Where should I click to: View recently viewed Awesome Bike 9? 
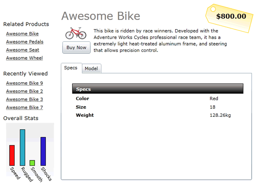click(25, 83)
